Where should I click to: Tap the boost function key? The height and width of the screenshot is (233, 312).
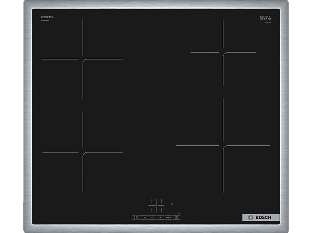tap(169, 218)
